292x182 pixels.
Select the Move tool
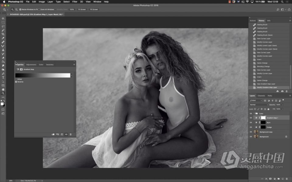pos(3,18)
